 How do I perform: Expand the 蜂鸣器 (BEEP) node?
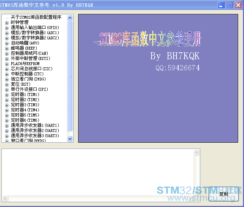(7, 49)
